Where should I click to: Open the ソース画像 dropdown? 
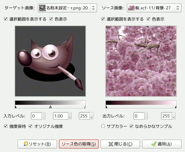pos(154,8)
